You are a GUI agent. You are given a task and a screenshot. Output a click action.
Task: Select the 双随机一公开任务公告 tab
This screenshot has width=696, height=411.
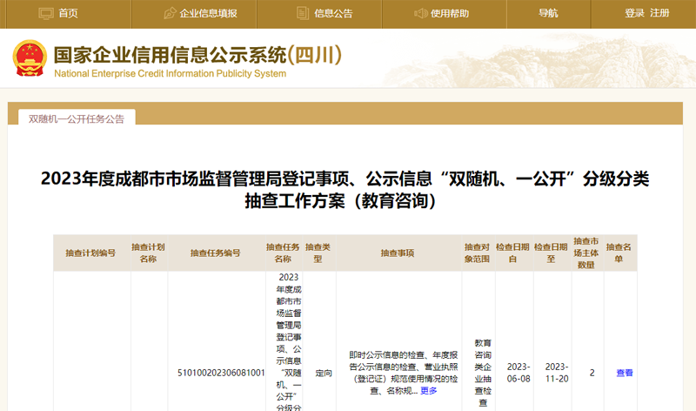pos(77,118)
